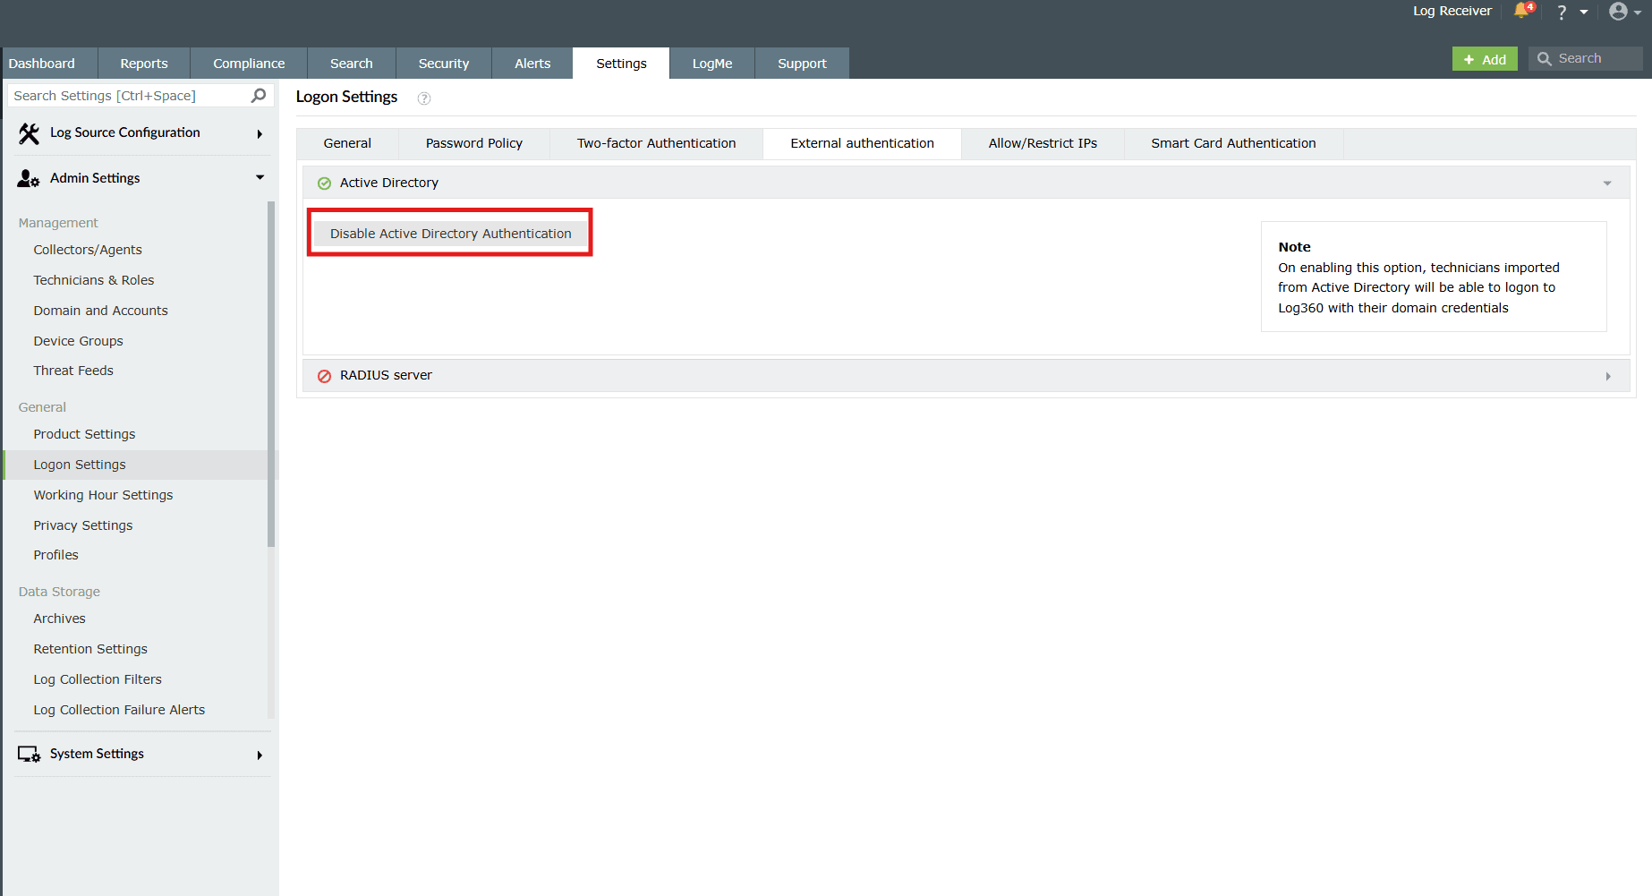
Task: Go to the Support tab
Action: pos(802,64)
